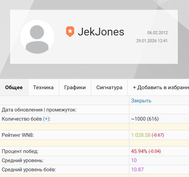
Task: Click the Рейтинг WN8 row label
Action: pyautogui.click(x=18, y=135)
